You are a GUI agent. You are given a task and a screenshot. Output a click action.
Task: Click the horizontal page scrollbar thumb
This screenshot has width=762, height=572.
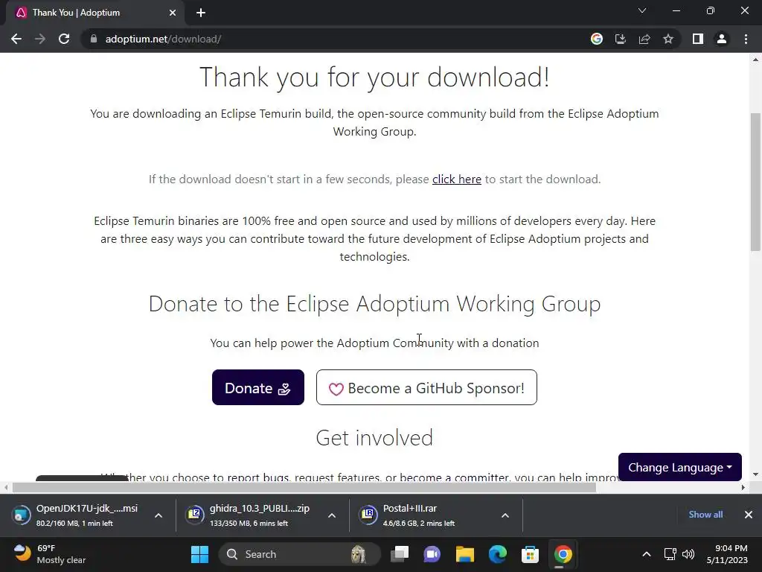(304, 487)
